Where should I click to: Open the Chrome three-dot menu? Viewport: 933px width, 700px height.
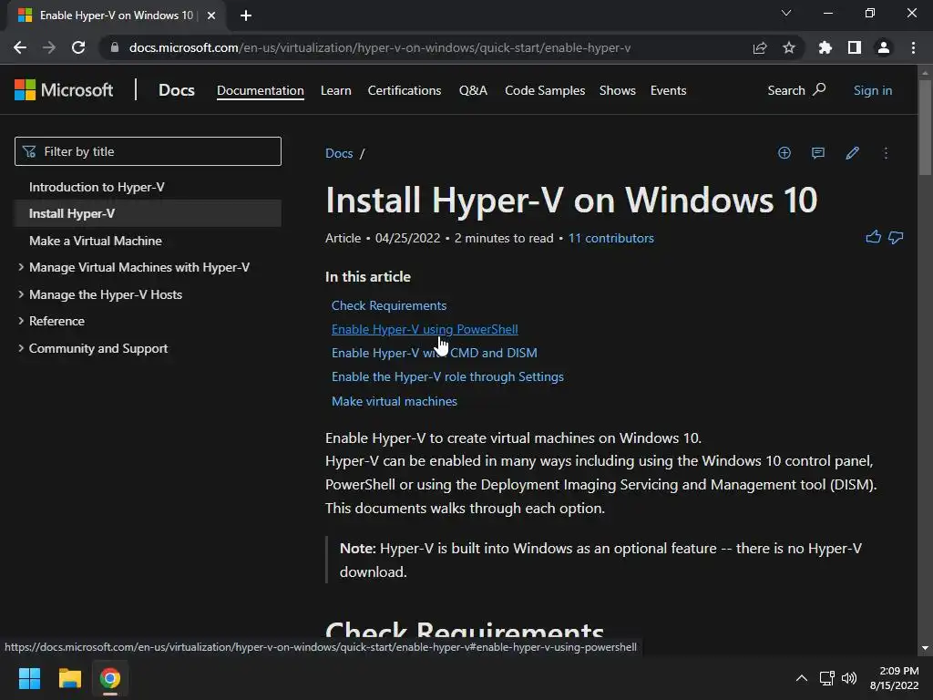(x=913, y=47)
